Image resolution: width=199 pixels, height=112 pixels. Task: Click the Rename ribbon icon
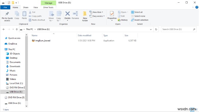75,15
